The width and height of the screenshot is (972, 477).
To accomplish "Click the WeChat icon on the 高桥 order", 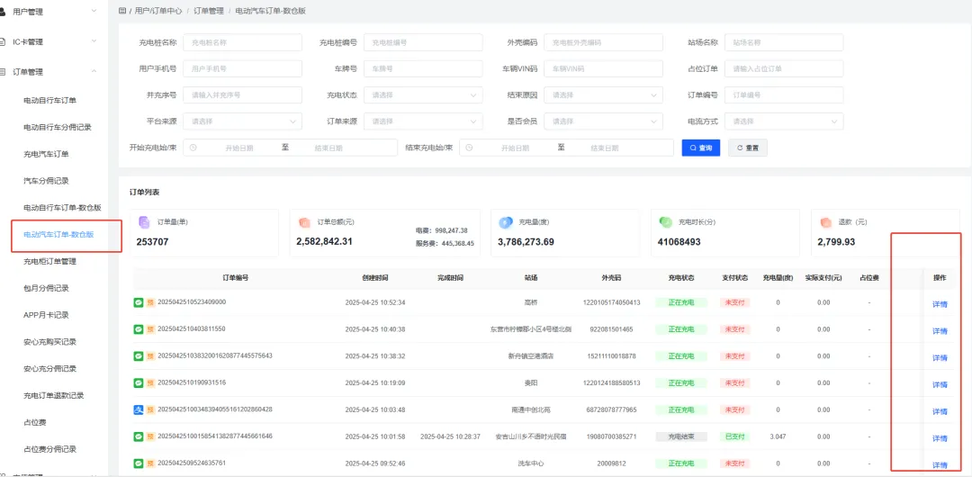I will pyautogui.click(x=139, y=302).
